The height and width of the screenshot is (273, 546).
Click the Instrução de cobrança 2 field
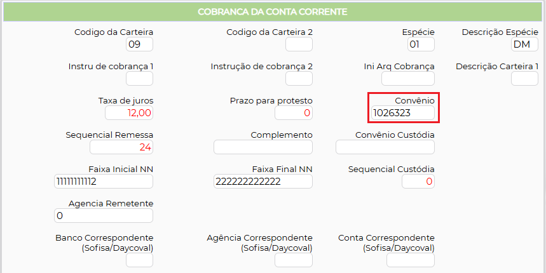pos(299,79)
